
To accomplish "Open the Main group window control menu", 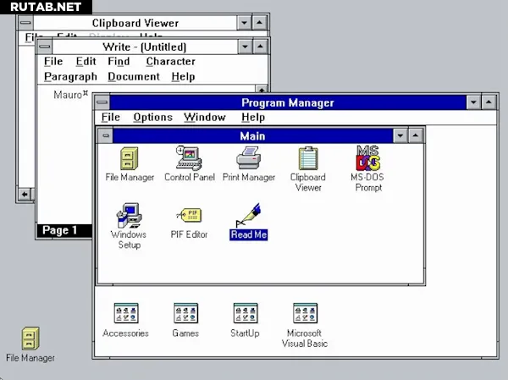I will (x=105, y=135).
